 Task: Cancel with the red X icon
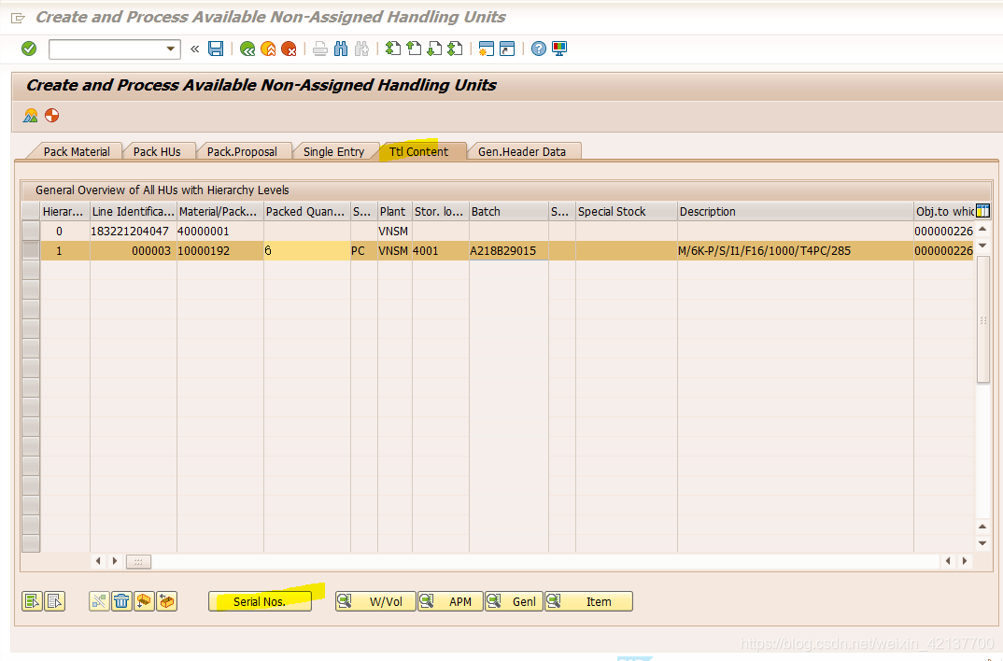click(x=290, y=49)
